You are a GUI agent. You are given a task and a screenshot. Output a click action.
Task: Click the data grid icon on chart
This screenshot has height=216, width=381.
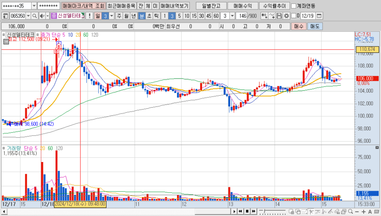(6, 42)
